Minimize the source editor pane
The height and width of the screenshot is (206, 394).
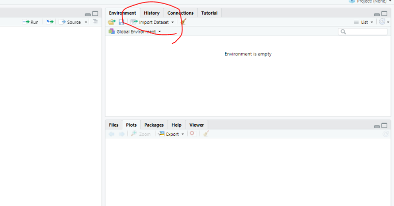click(88, 14)
